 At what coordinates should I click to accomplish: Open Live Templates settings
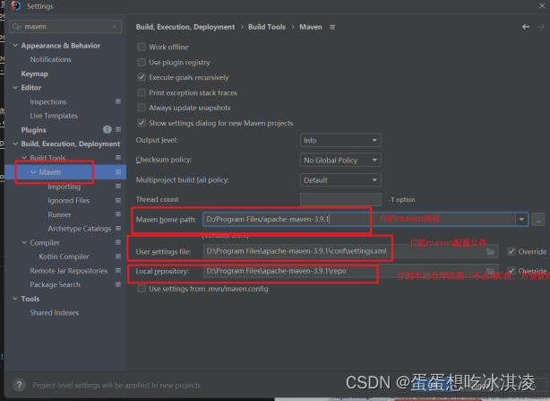pos(54,116)
